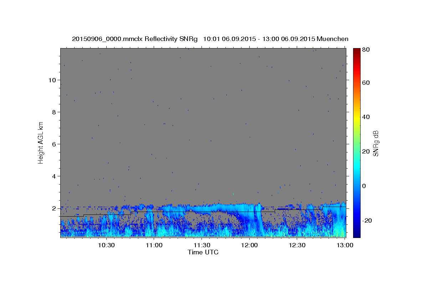Click the '11:00' time tick label

click(154, 245)
